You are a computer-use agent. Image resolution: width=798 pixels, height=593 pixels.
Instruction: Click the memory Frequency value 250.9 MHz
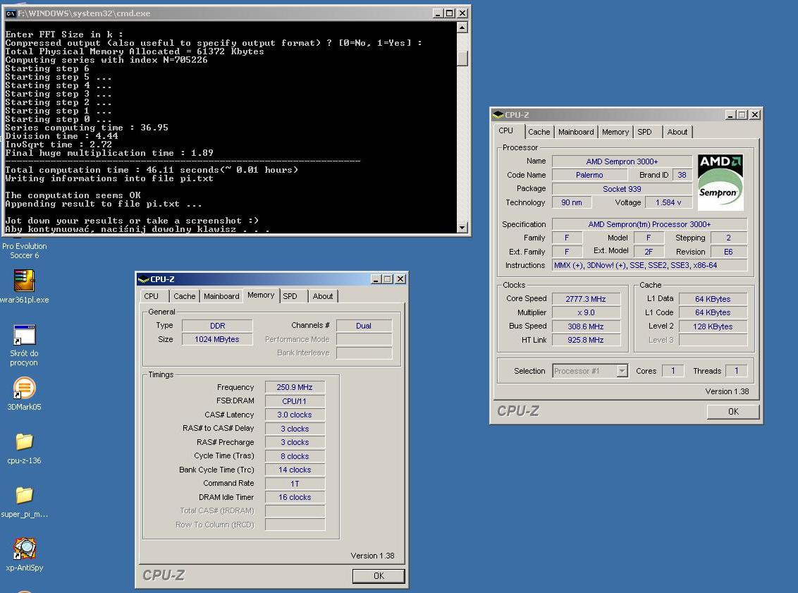pos(295,387)
